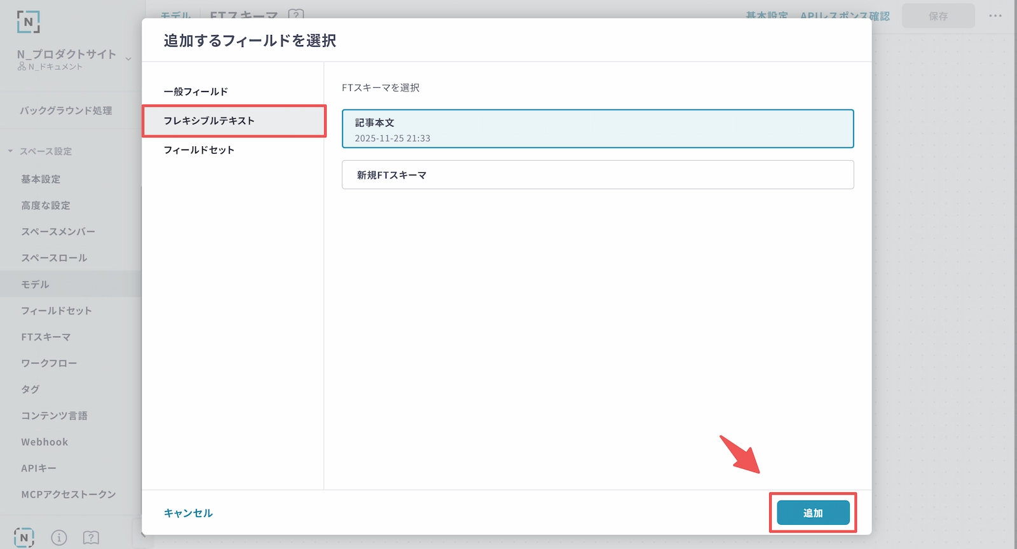The image size is (1017, 549).
Task: Click the N logo icon at sidebar bottom
Action: (x=24, y=538)
